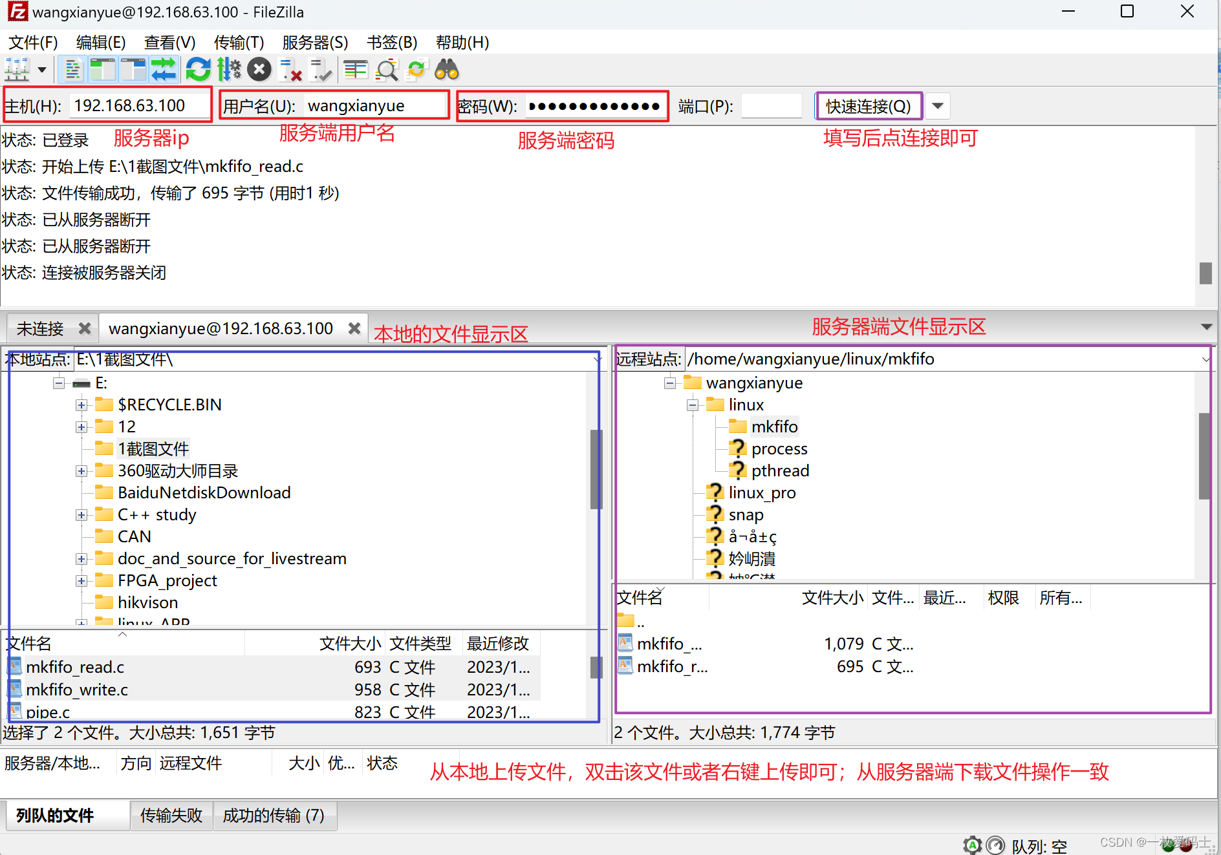Cancel the current operation

[259, 69]
